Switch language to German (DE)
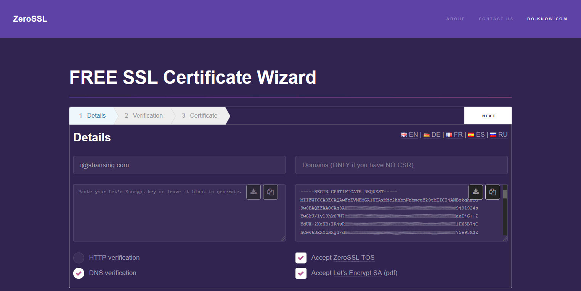The height and width of the screenshot is (291, 581). pyautogui.click(x=432, y=135)
